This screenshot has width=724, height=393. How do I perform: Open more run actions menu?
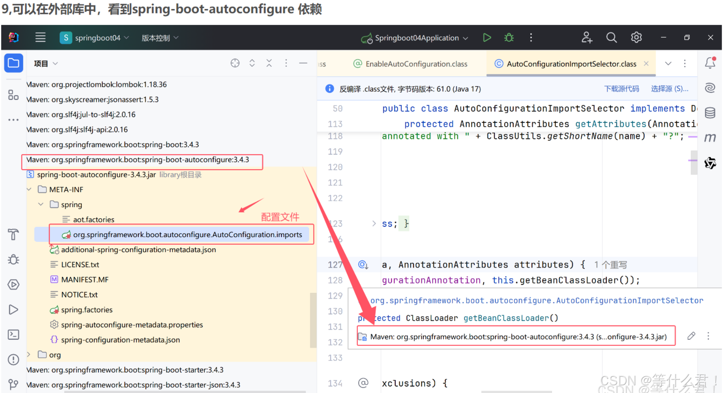pos(531,38)
